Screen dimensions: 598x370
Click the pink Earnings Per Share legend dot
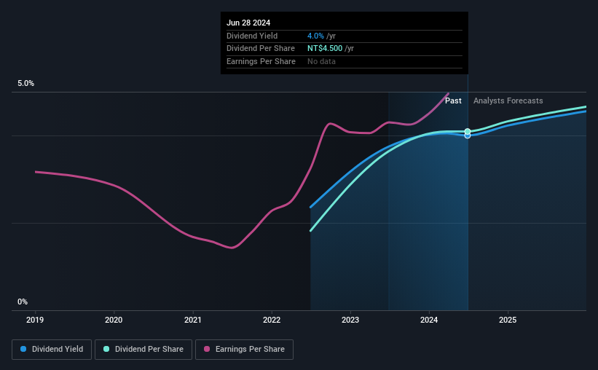[207, 349]
